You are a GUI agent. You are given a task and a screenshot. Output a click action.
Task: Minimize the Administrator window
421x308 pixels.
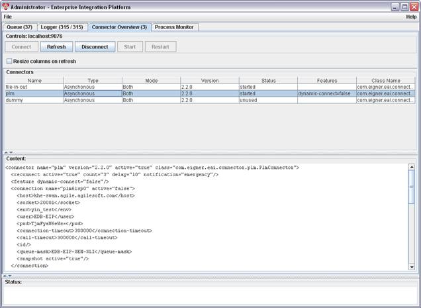[x=395, y=7]
